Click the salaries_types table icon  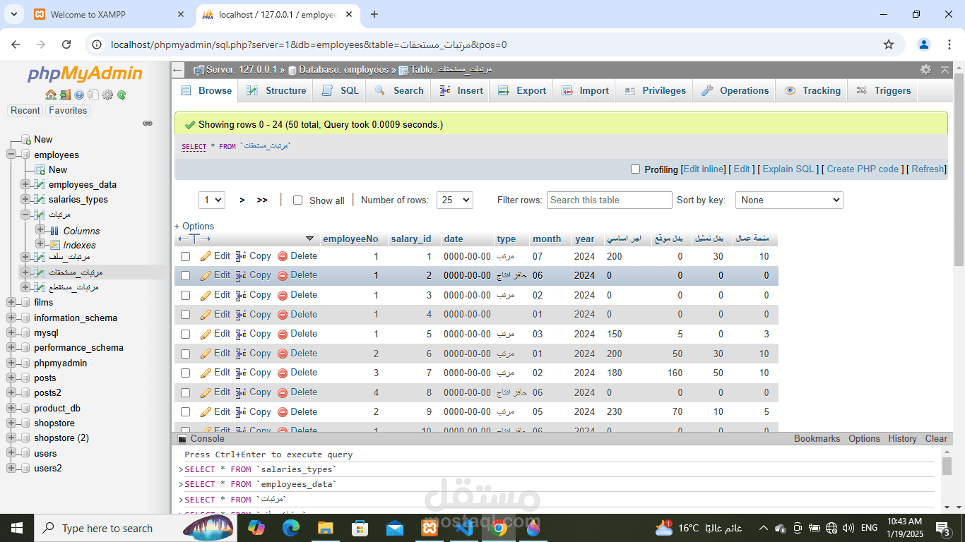pyautogui.click(x=40, y=199)
